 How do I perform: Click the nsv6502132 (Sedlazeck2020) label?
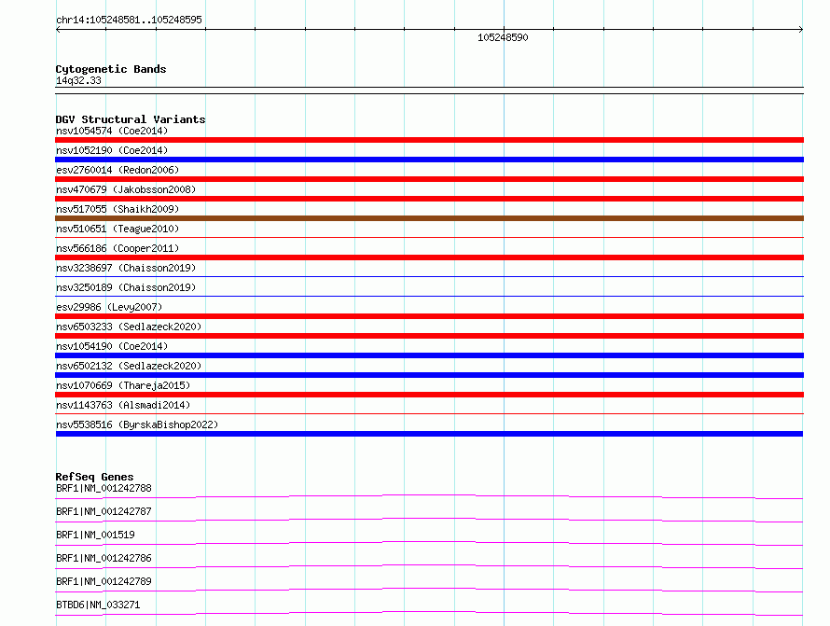(129, 366)
